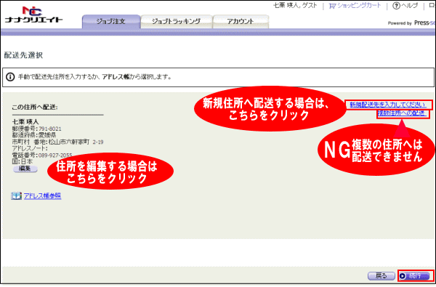Click the 配送先選択 page heading
Viewport: 436px width, 287px height.
click(x=23, y=55)
